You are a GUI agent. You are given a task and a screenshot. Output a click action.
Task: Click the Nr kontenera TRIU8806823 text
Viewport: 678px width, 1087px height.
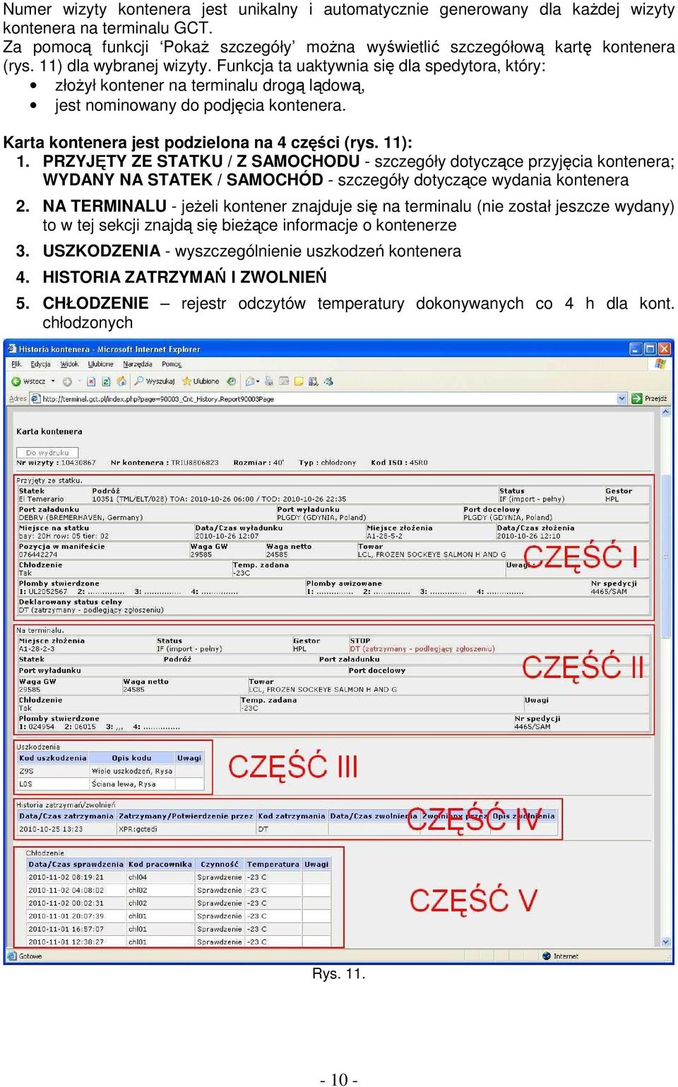click(165, 463)
